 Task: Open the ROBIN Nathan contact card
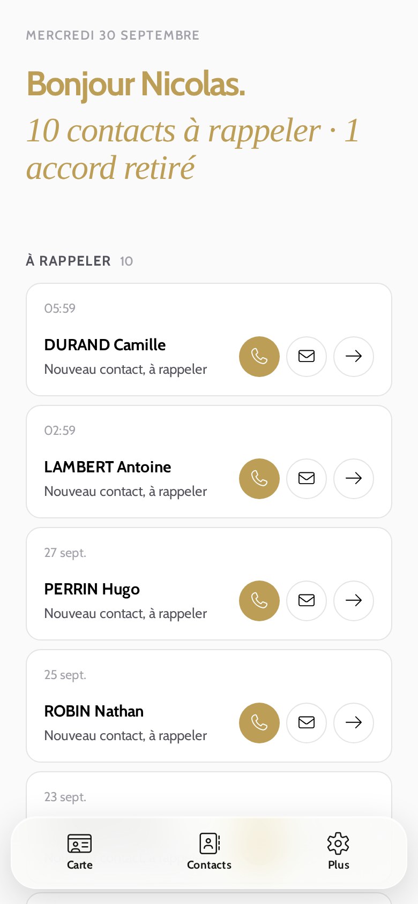point(209,706)
